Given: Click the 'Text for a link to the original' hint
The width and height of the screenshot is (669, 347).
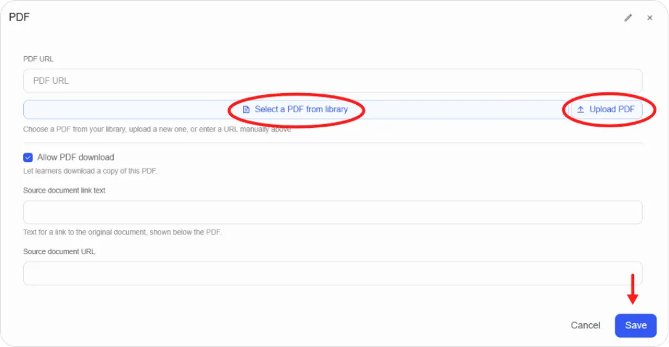Looking at the screenshot, I should pyautogui.click(x=122, y=232).
